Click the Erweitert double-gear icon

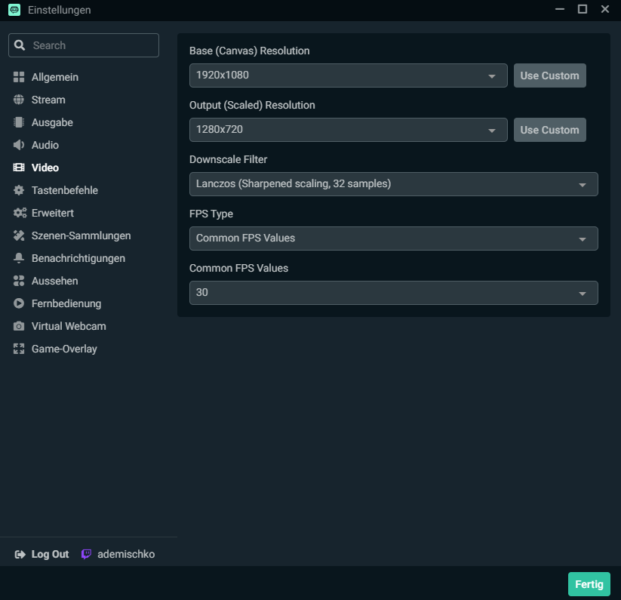pyautogui.click(x=20, y=213)
